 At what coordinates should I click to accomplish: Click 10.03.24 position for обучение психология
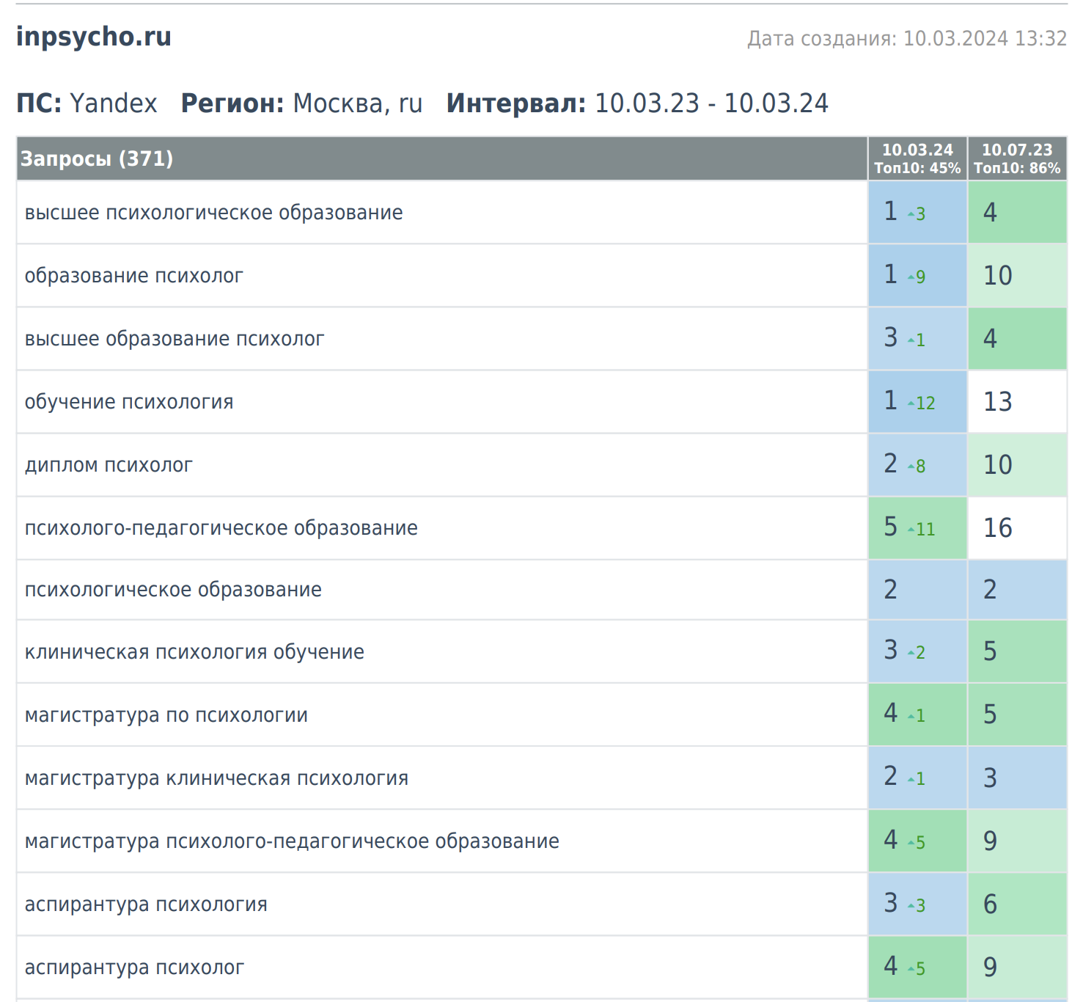[917, 402]
